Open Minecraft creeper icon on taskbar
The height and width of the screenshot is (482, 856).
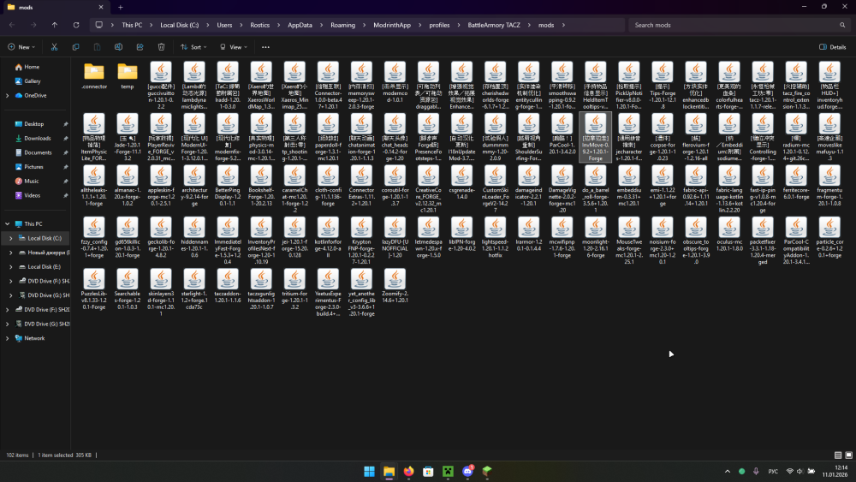[448, 471]
